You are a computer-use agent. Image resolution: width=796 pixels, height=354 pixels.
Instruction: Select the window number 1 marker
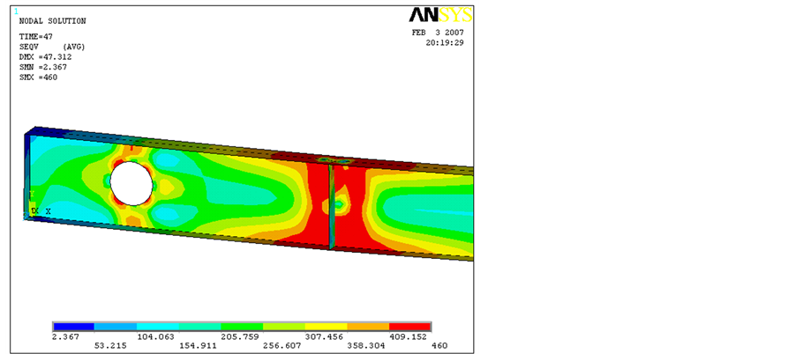[x=17, y=11]
